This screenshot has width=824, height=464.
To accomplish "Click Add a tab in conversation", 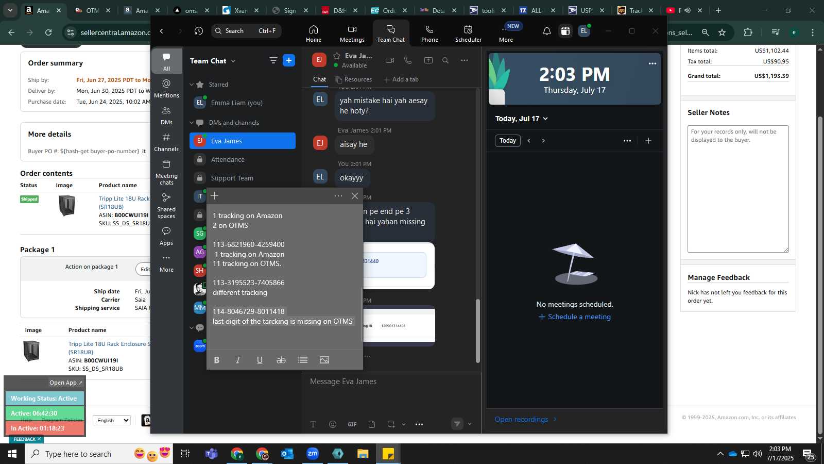I will 401,79.
